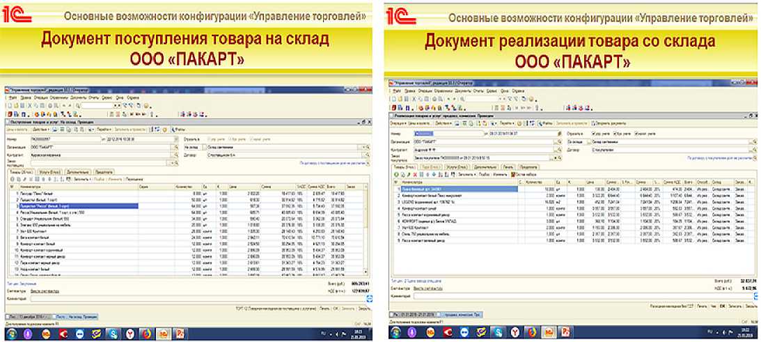
Task: Click Записать button in Реализация window
Action: point(735,306)
